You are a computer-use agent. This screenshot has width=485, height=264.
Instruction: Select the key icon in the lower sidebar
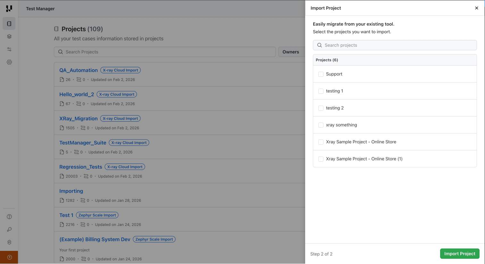[x=9, y=229]
